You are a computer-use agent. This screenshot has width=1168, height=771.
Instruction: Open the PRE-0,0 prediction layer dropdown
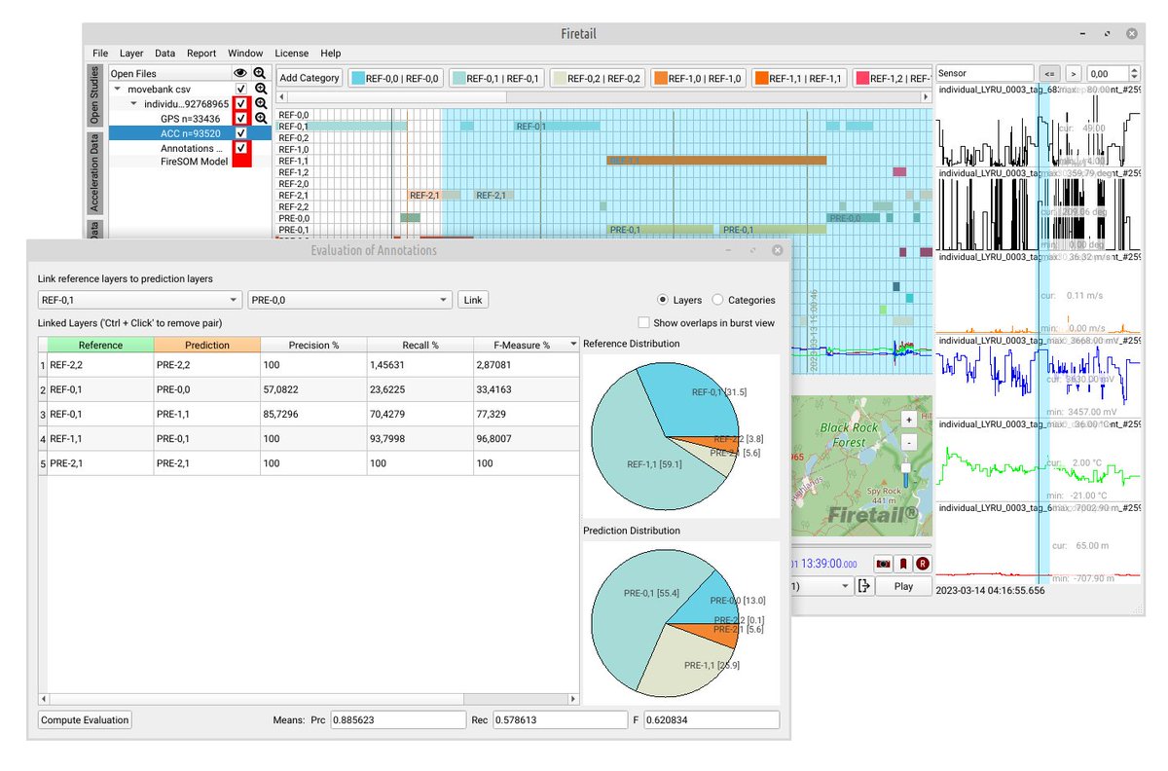[350, 300]
